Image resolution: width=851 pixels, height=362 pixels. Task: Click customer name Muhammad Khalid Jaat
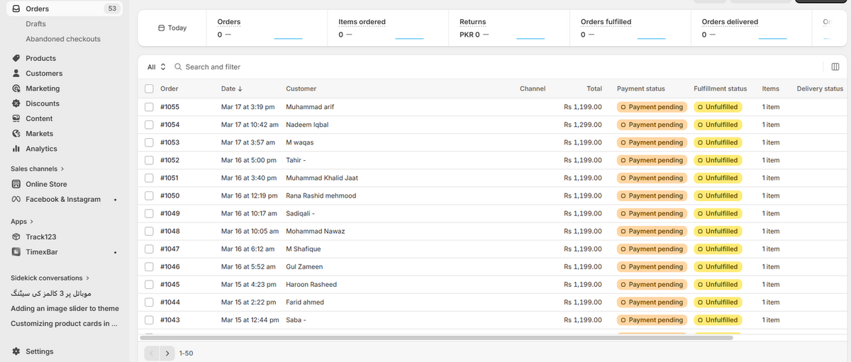[x=322, y=178]
